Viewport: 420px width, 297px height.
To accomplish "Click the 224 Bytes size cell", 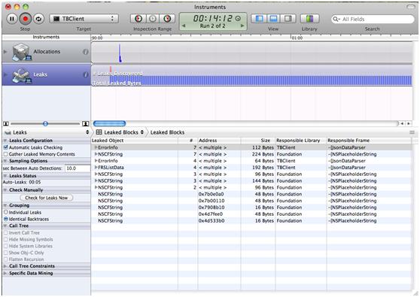I will pos(263,154).
